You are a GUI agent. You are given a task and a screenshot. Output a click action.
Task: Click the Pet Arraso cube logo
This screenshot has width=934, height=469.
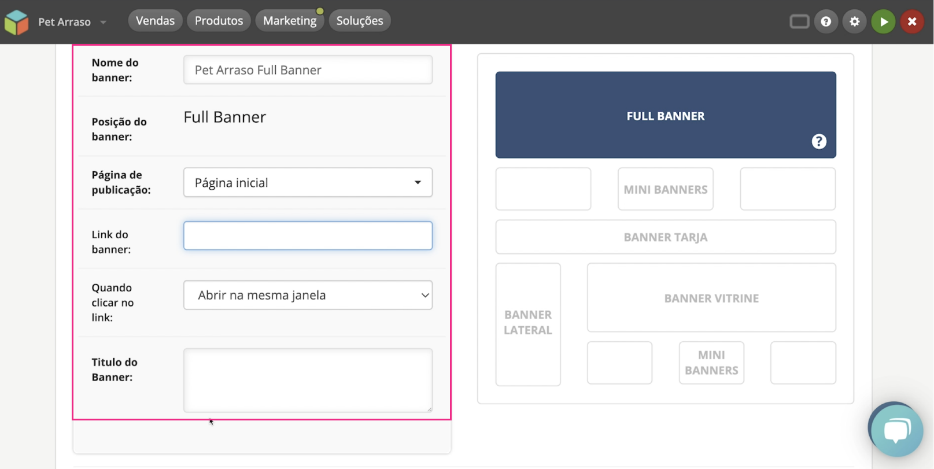16,22
